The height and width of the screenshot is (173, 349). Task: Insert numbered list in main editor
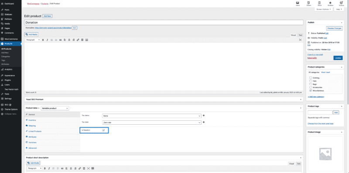[56, 40]
